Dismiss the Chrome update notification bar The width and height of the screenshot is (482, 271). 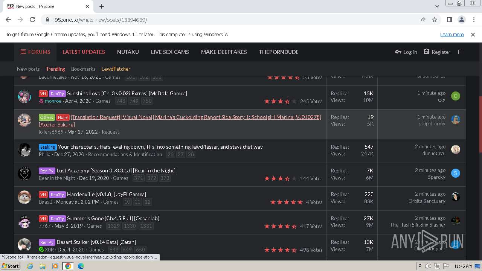tap(473, 34)
